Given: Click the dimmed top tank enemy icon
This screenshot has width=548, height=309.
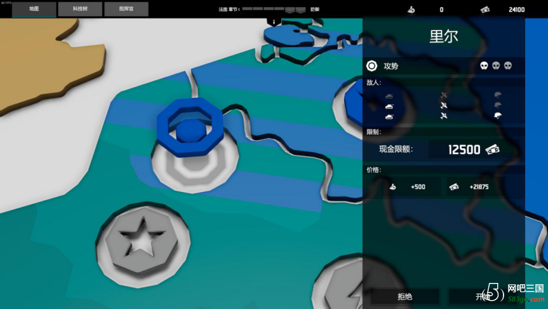Looking at the screenshot, I should pyautogui.click(x=389, y=95).
